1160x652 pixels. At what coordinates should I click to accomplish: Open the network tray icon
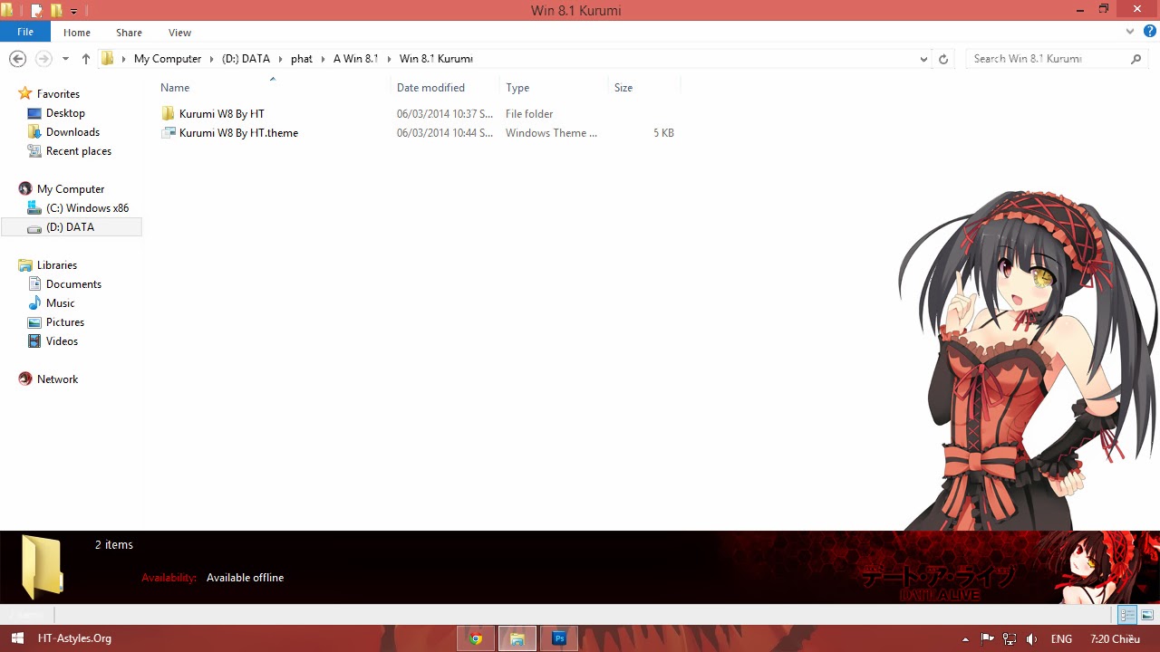[x=1010, y=639]
